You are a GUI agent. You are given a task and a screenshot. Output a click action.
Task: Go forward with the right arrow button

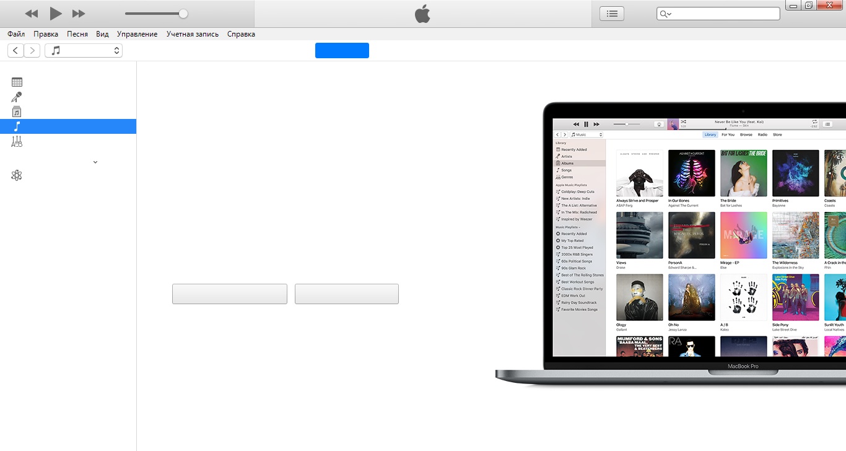[32, 51]
